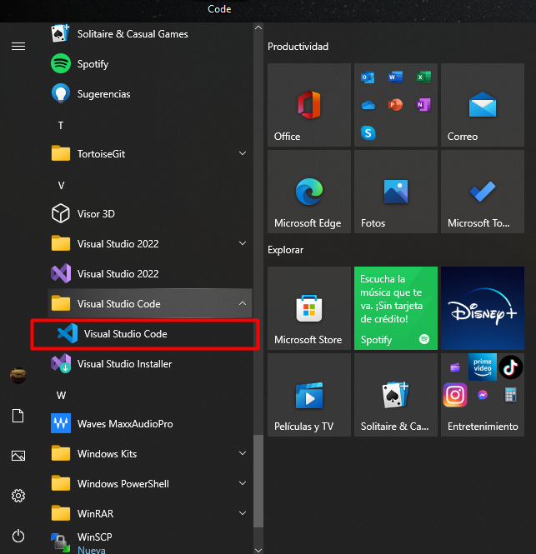
Task: Open the Disney+ tile
Action: pyautogui.click(x=482, y=307)
